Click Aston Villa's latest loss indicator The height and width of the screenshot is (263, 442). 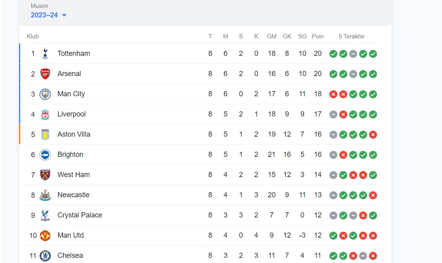click(373, 135)
